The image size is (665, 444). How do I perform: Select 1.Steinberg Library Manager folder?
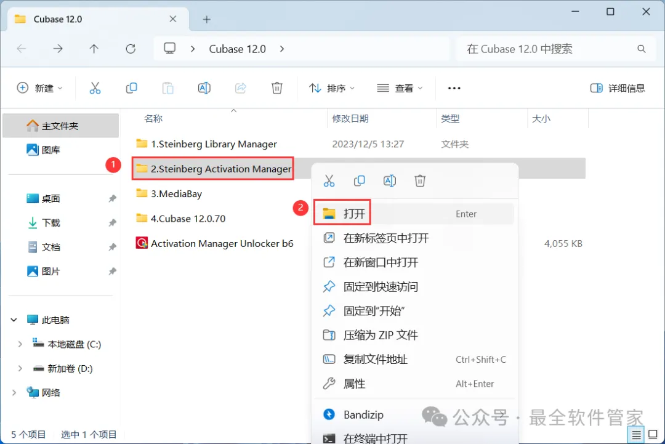[x=206, y=144]
